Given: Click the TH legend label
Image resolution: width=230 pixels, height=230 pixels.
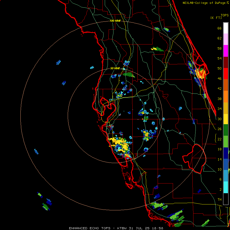Looking at the screenshot, I should pos(220,200).
